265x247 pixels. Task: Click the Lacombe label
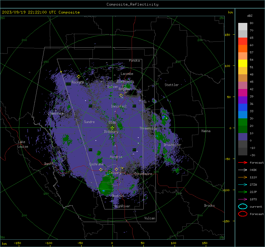click(x=127, y=74)
